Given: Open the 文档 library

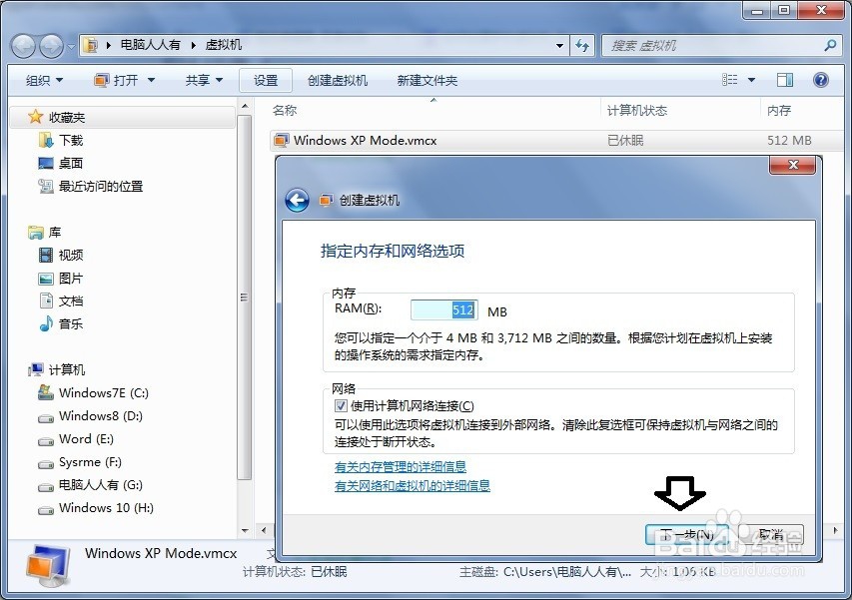Looking at the screenshot, I should pos(61,300).
